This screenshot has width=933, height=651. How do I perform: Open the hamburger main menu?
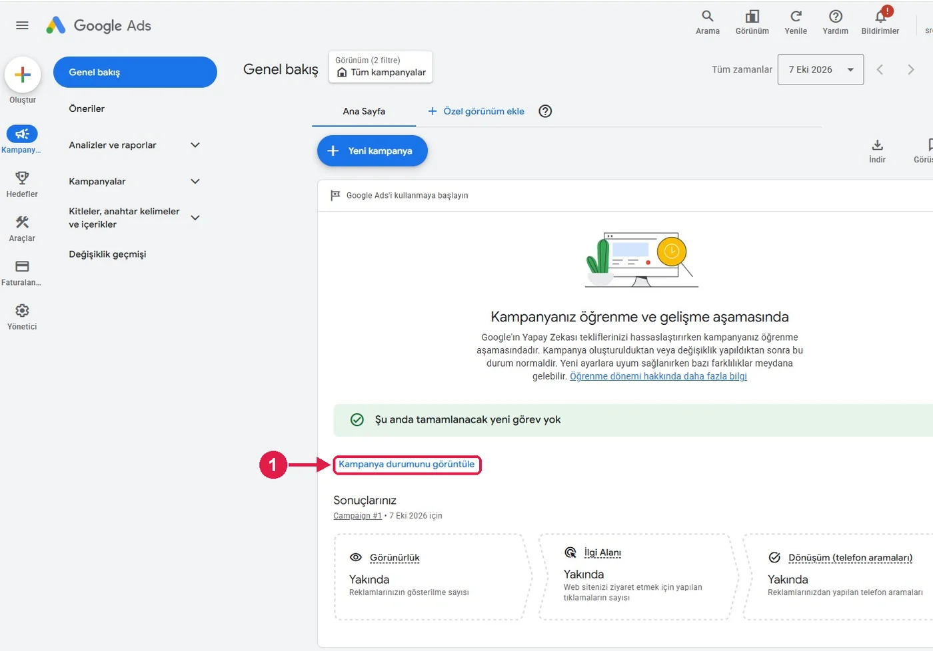[22, 25]
